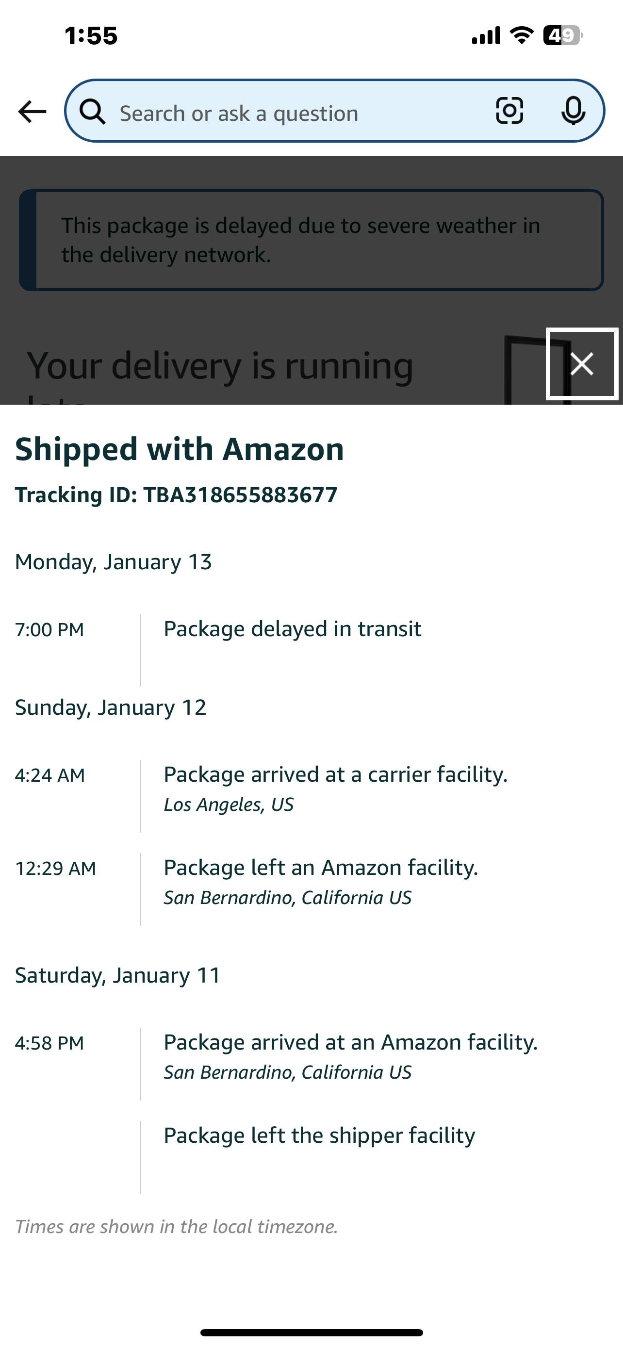Viewport: 623px width, 1348px height.
Task: Tap the home indicator bar
Action: [x=311, y=1332]
